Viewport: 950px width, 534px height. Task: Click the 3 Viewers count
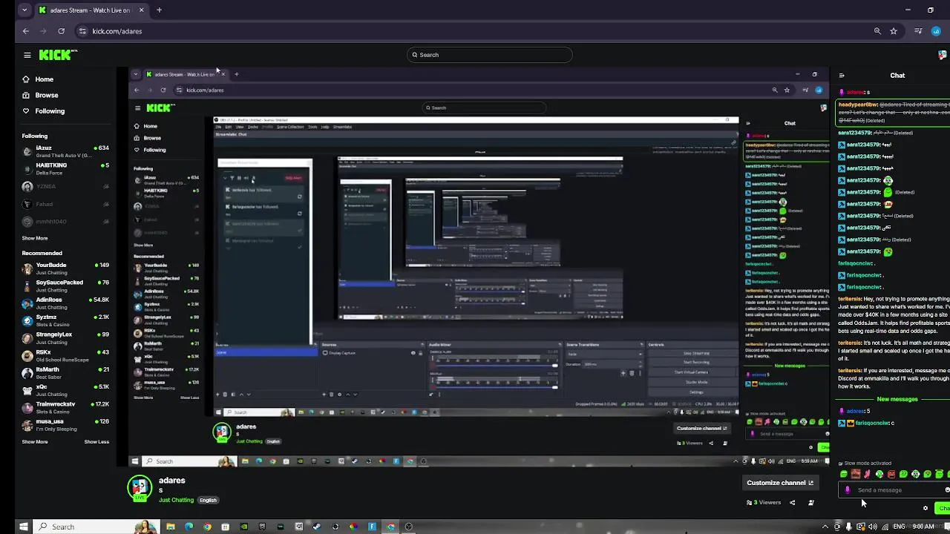click(x=764, y=503)
